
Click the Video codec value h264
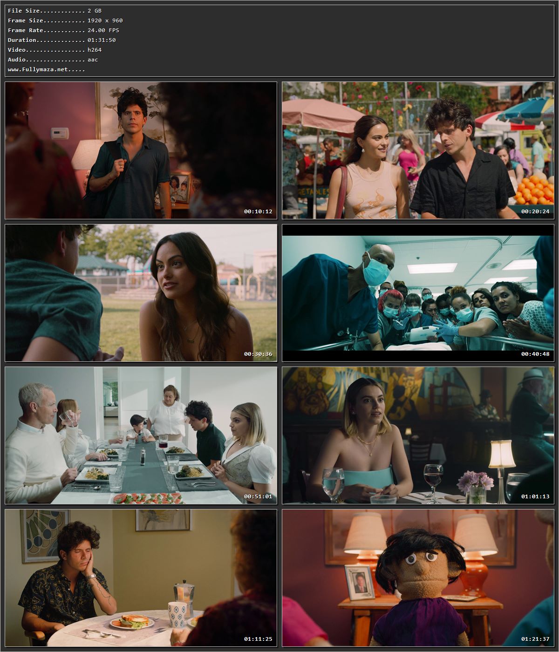[95, 50]
